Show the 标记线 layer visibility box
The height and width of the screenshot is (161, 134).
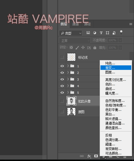click(x=62, y=57)
